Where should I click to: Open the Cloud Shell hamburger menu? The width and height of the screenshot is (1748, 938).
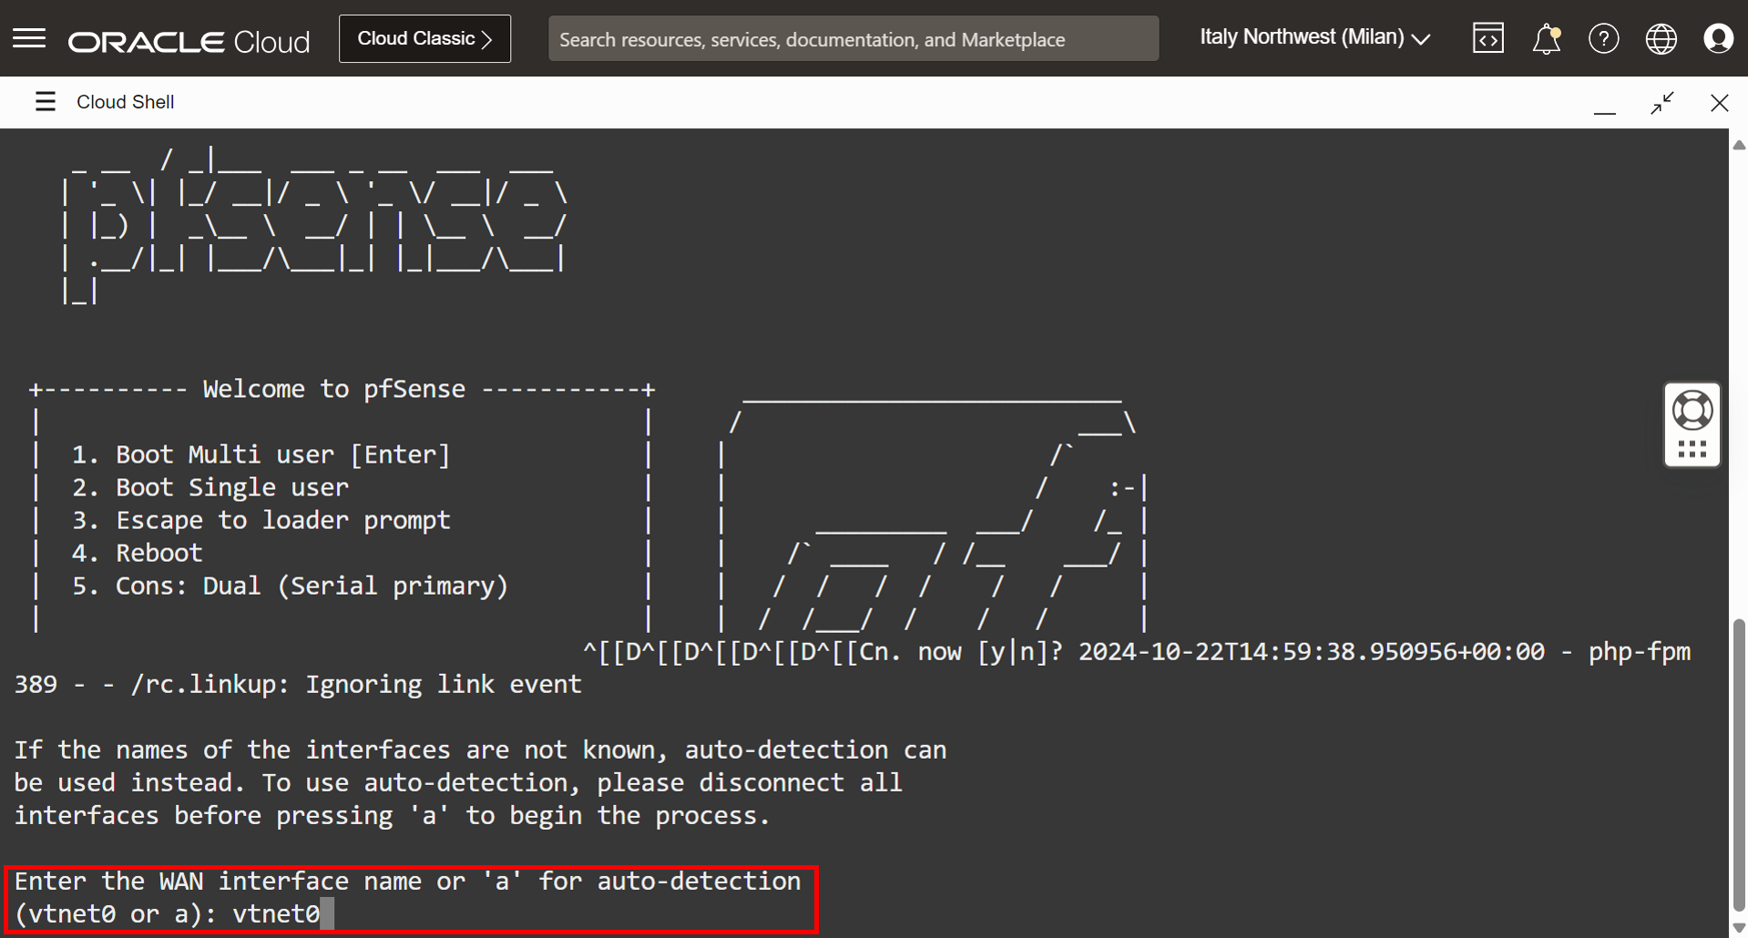tap(45, 101)
